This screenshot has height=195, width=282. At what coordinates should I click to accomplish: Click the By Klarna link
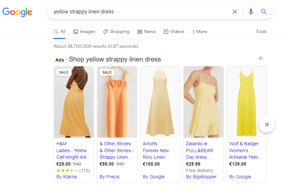click(x=66, y=177)
